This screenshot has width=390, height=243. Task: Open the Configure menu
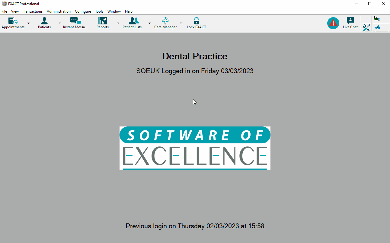pyautogui.click(x=83, y=11)
